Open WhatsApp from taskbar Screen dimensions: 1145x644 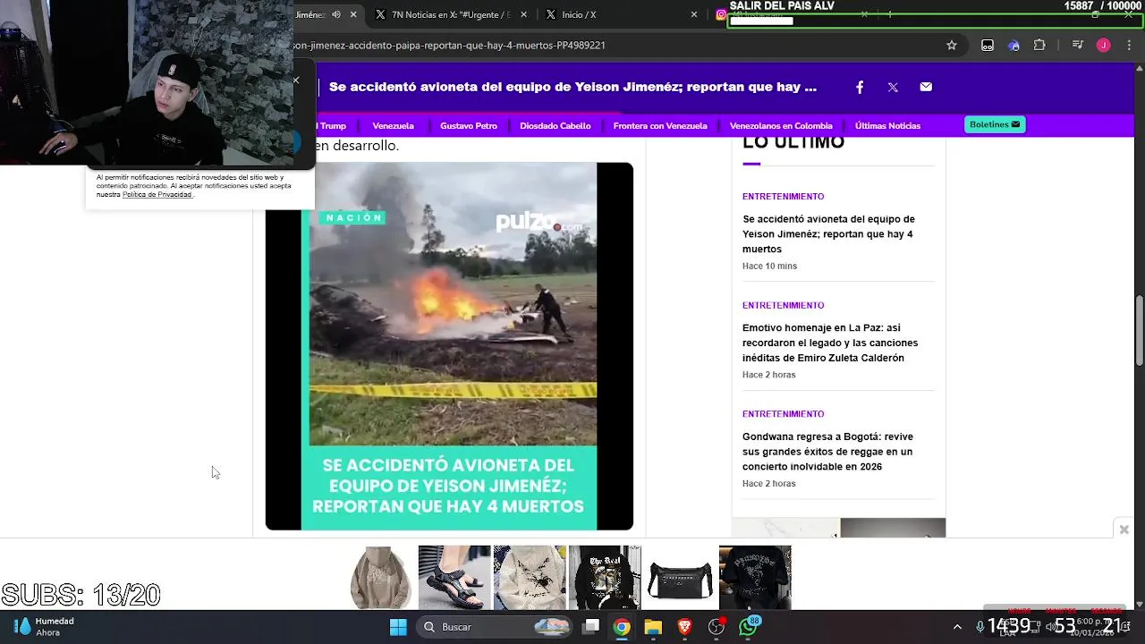748,627
